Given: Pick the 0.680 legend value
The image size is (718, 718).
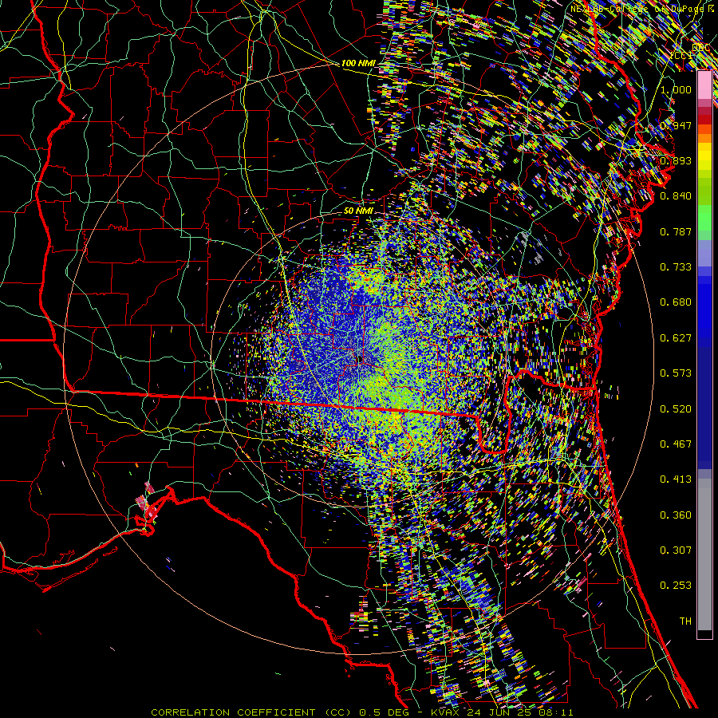Looking at the screenshot, I should pyautogui.click(x=676, y=302).
